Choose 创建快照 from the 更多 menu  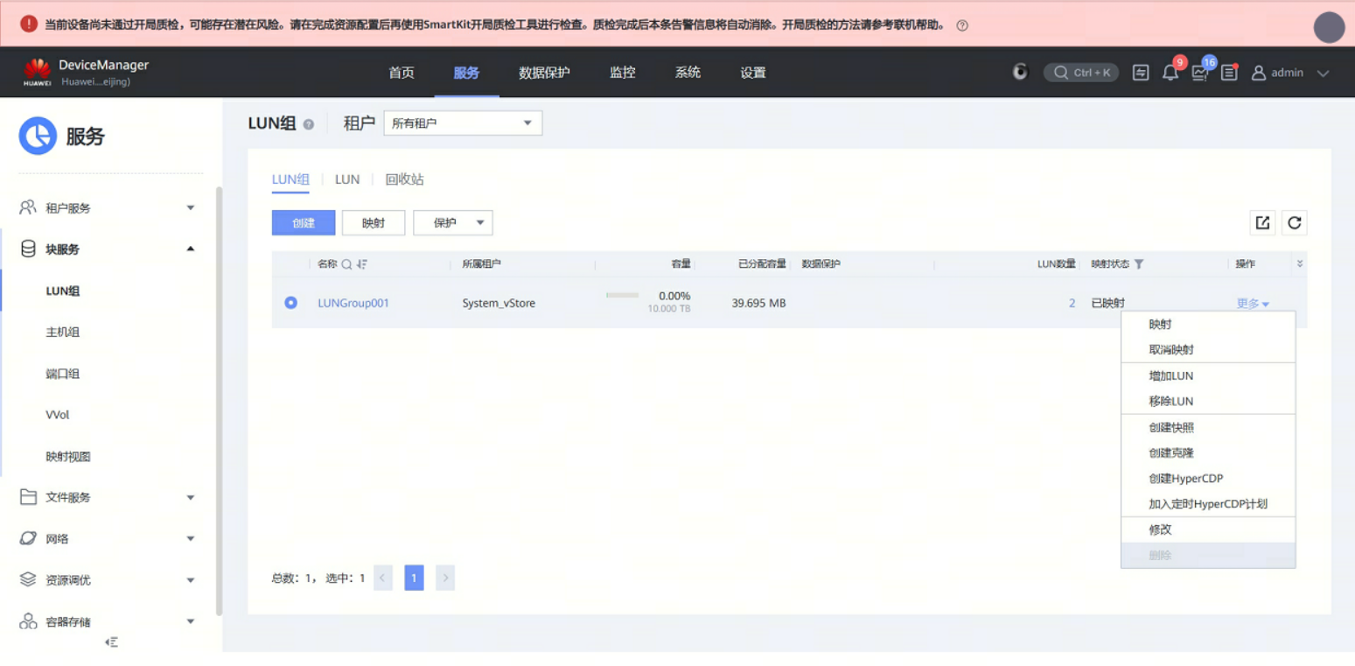tap(1208, 427)
